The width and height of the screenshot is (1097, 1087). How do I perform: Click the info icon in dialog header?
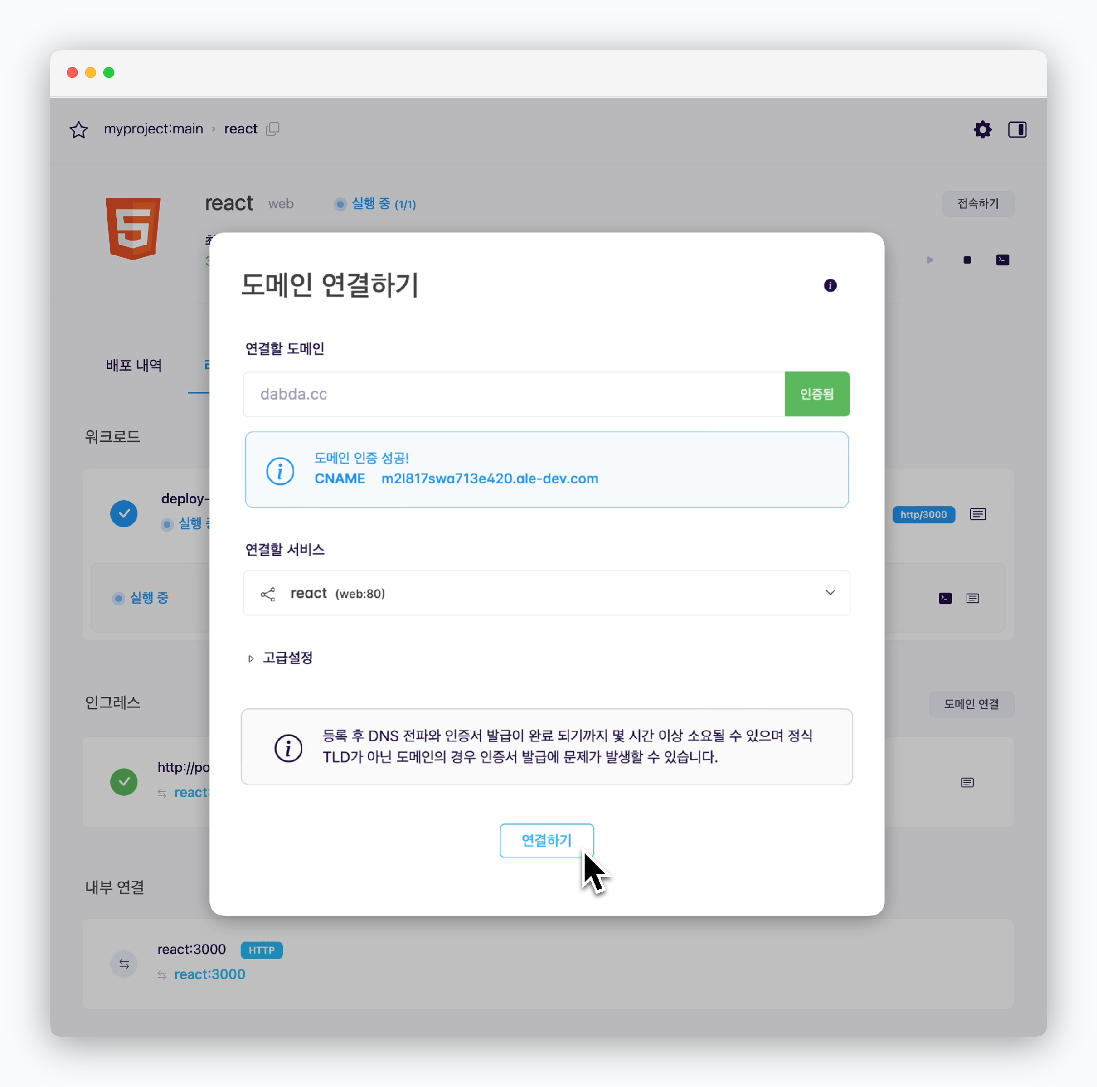[830, 285]
